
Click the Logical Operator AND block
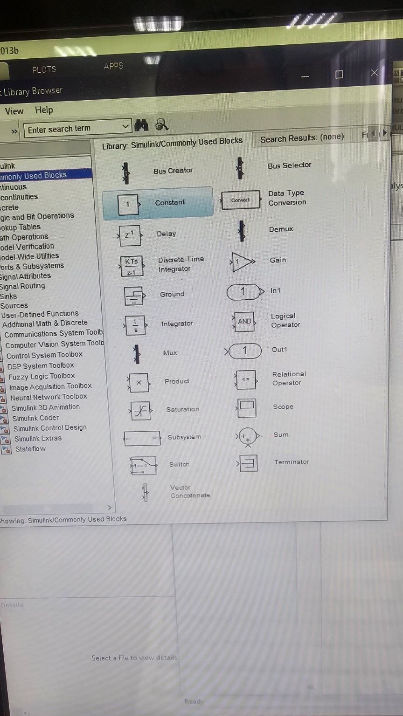[x=244, y=322]
